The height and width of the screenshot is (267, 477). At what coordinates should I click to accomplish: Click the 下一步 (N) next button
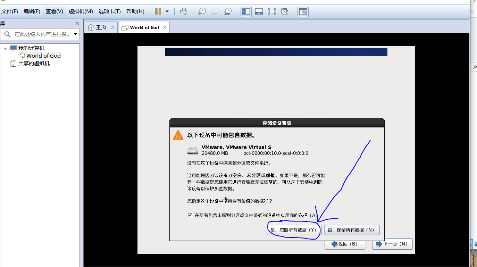point(392,244)
